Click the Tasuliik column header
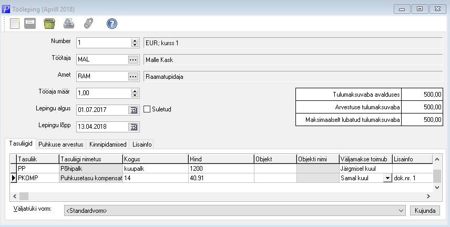The image size is (450, 227). coord(38,159)
